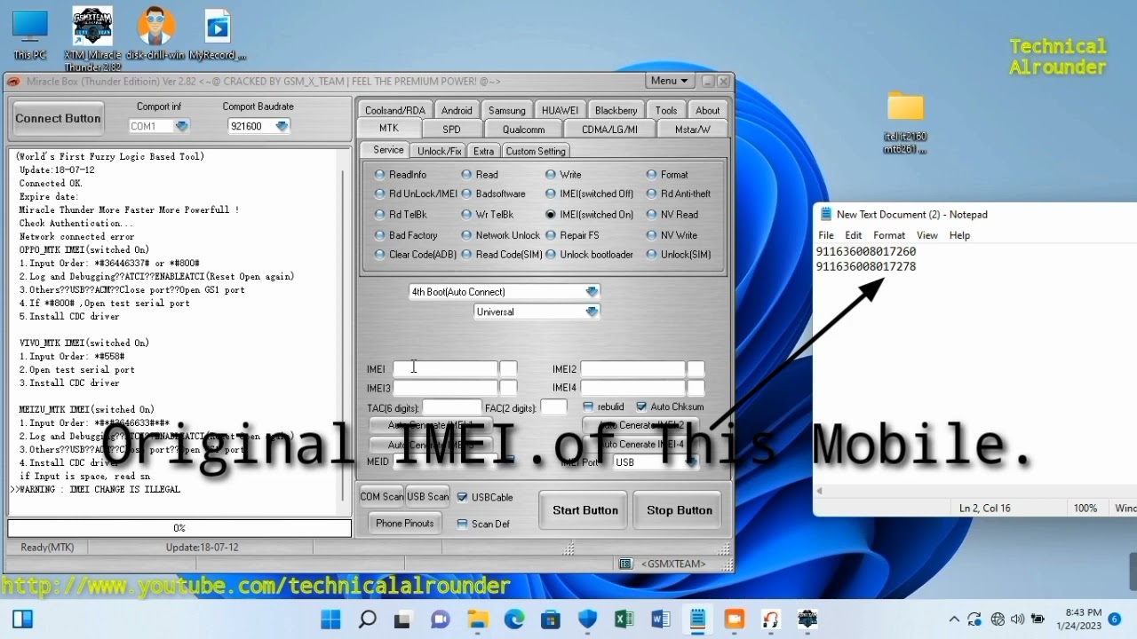
Task: Switch to HUAWEI tab
Action: [x=560, y=111]
